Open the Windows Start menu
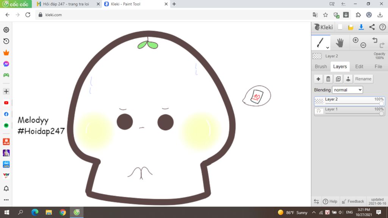388x218 pixels. point(7,212)
